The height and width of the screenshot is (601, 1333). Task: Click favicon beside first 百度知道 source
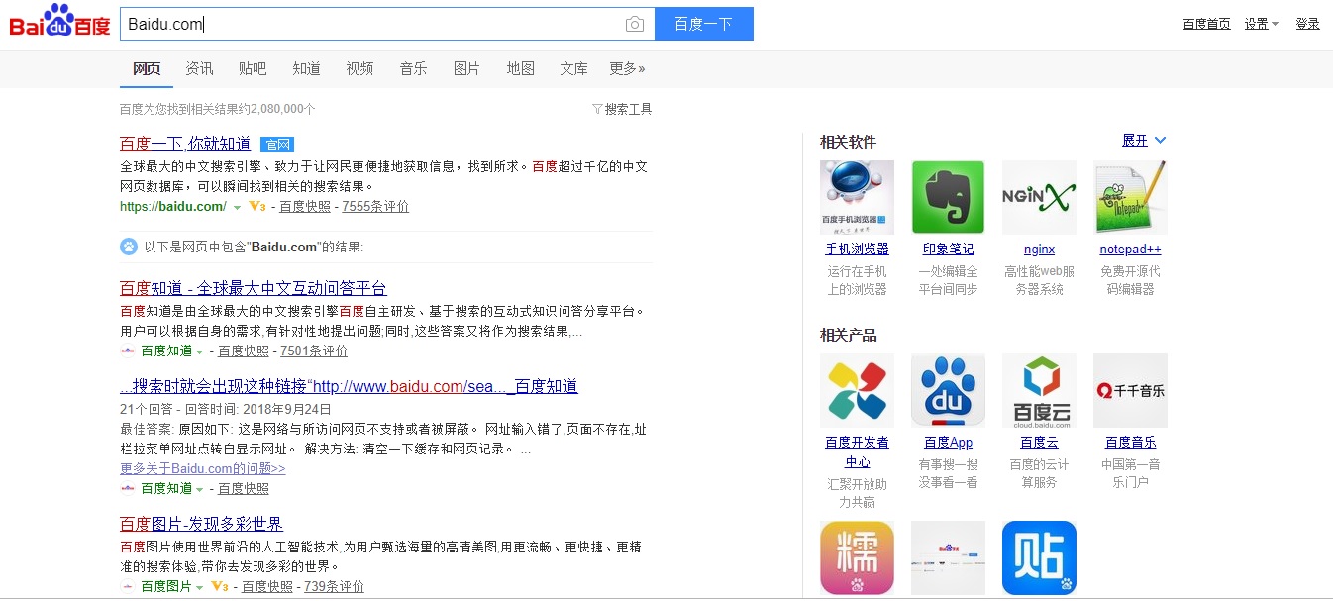128,351
